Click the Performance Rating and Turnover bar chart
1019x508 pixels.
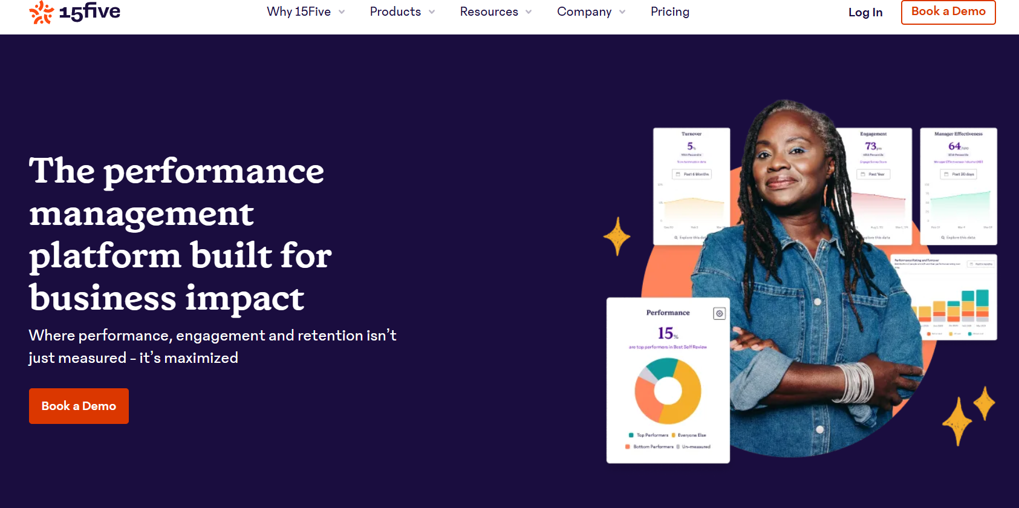click(x=954, y=305)
